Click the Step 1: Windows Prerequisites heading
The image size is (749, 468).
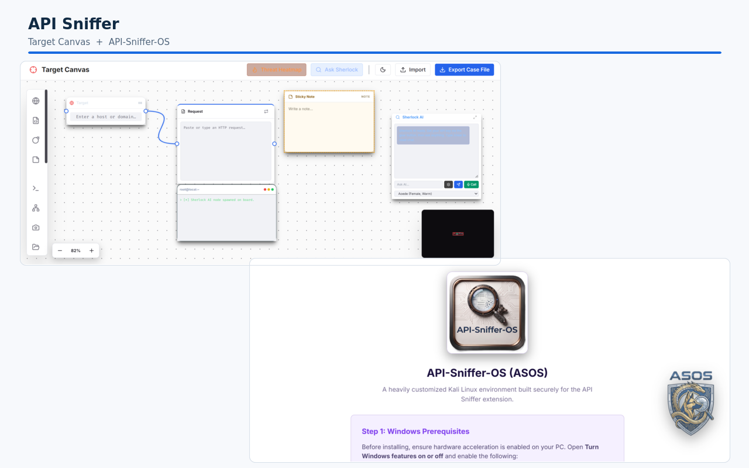coord(415,432)
